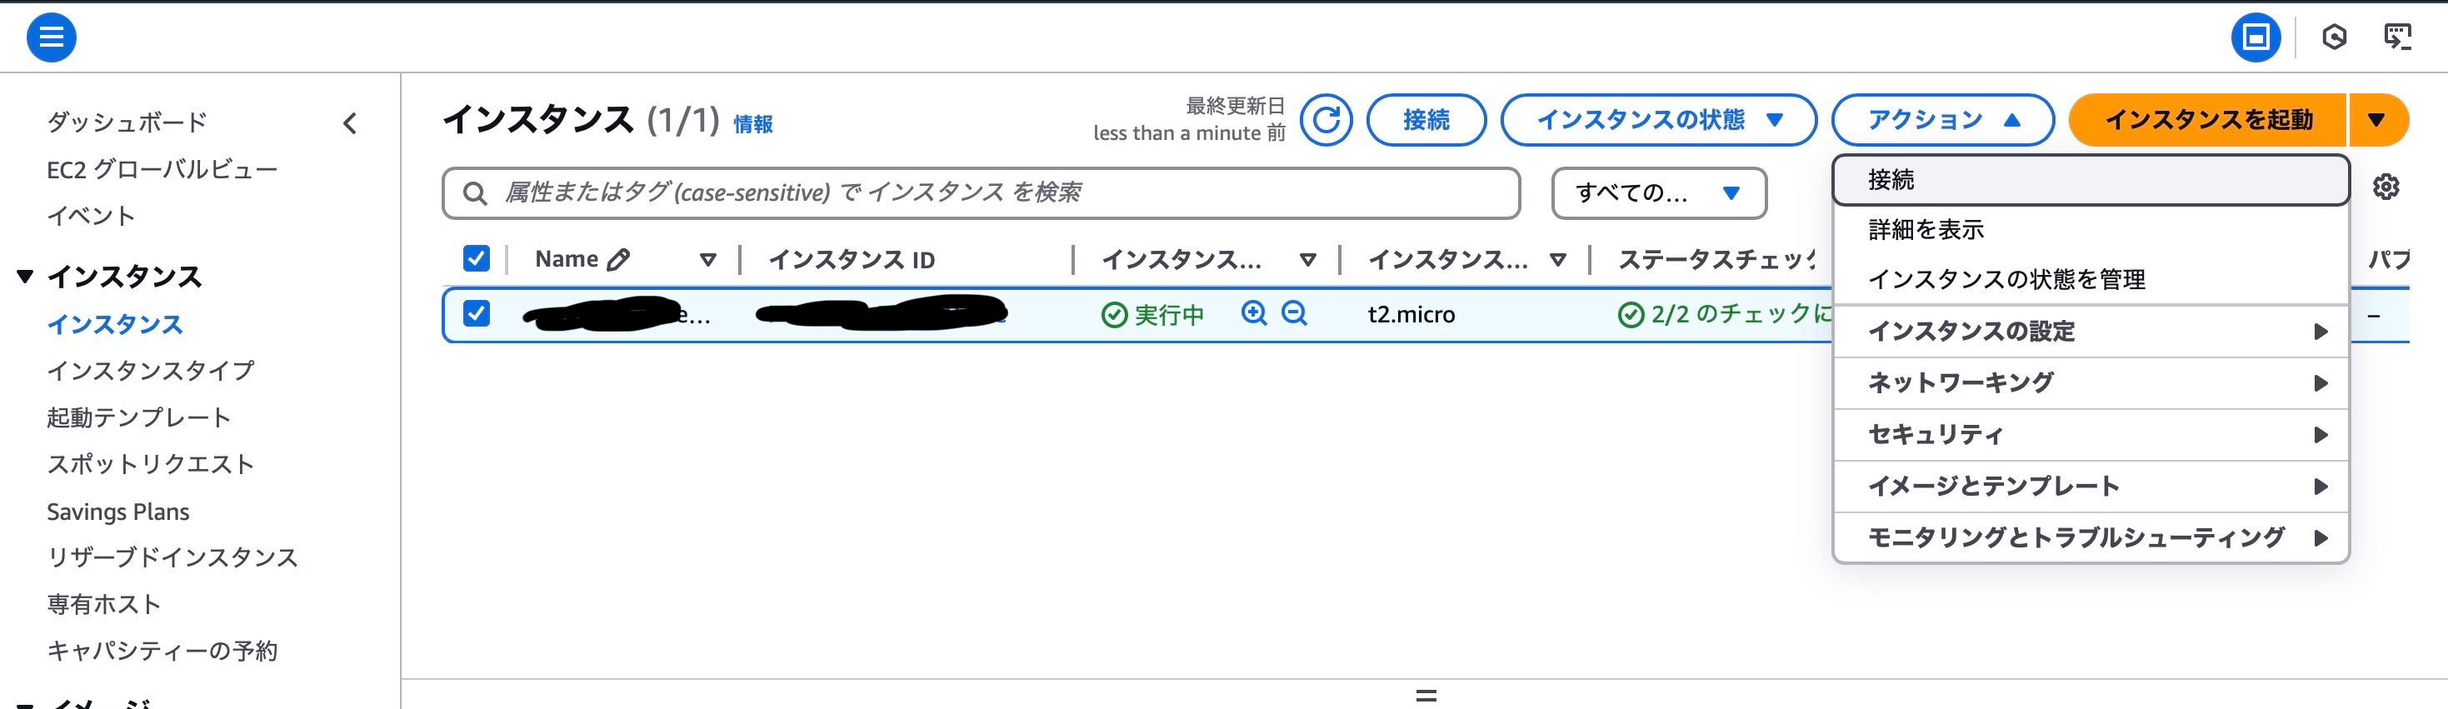Click the green running status check icon
The width and height of the screenshot is (2448, 709).
click(1114, 315)
